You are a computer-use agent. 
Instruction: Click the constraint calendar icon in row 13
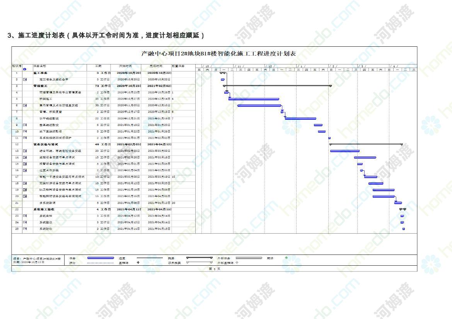pyautogui.click(x=25, y=151)
